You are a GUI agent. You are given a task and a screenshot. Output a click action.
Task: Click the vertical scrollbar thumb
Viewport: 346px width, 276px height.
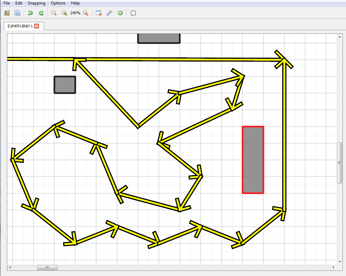(340, 163)
